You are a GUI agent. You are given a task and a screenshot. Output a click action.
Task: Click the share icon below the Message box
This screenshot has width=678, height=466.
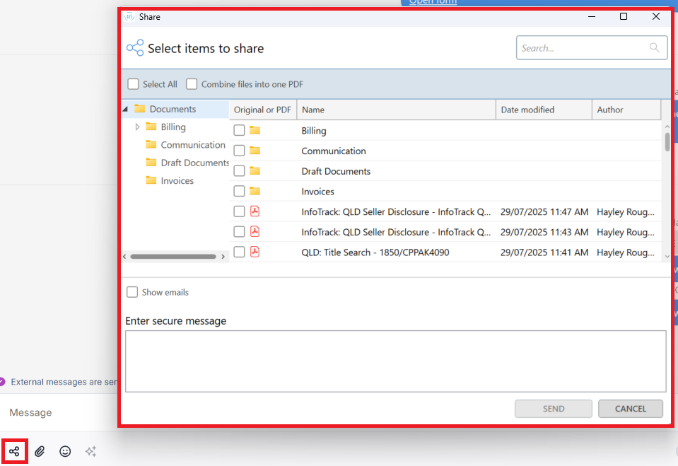click(14, 452)
